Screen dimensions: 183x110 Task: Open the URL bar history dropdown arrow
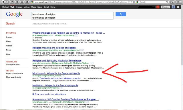tap(132, 2)
